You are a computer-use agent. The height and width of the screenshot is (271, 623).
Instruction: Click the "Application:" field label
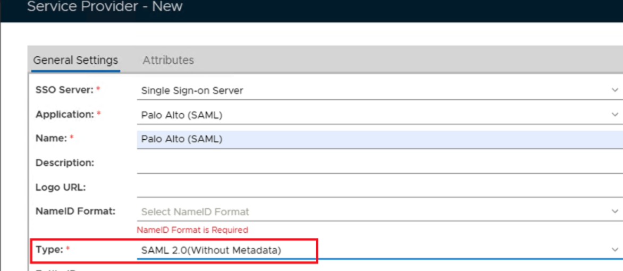coord(65,114)
